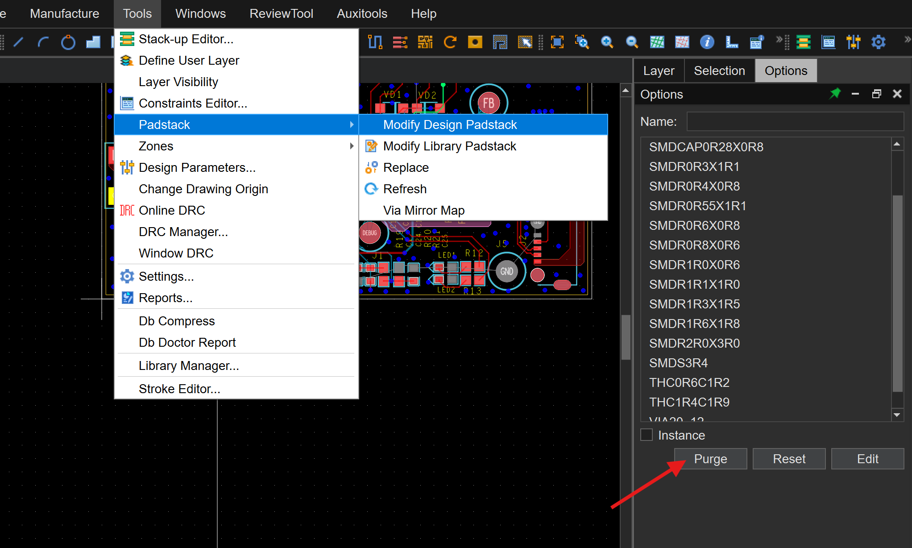The height and width of the screenshot is (548, 912).
Task: Click the blue info circle icon
Action: (x=707, y=42)
